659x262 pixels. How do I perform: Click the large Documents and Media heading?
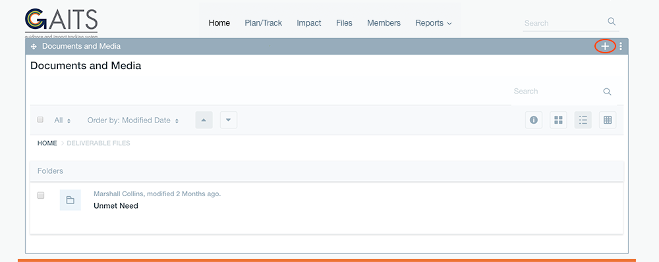[86, 66]
